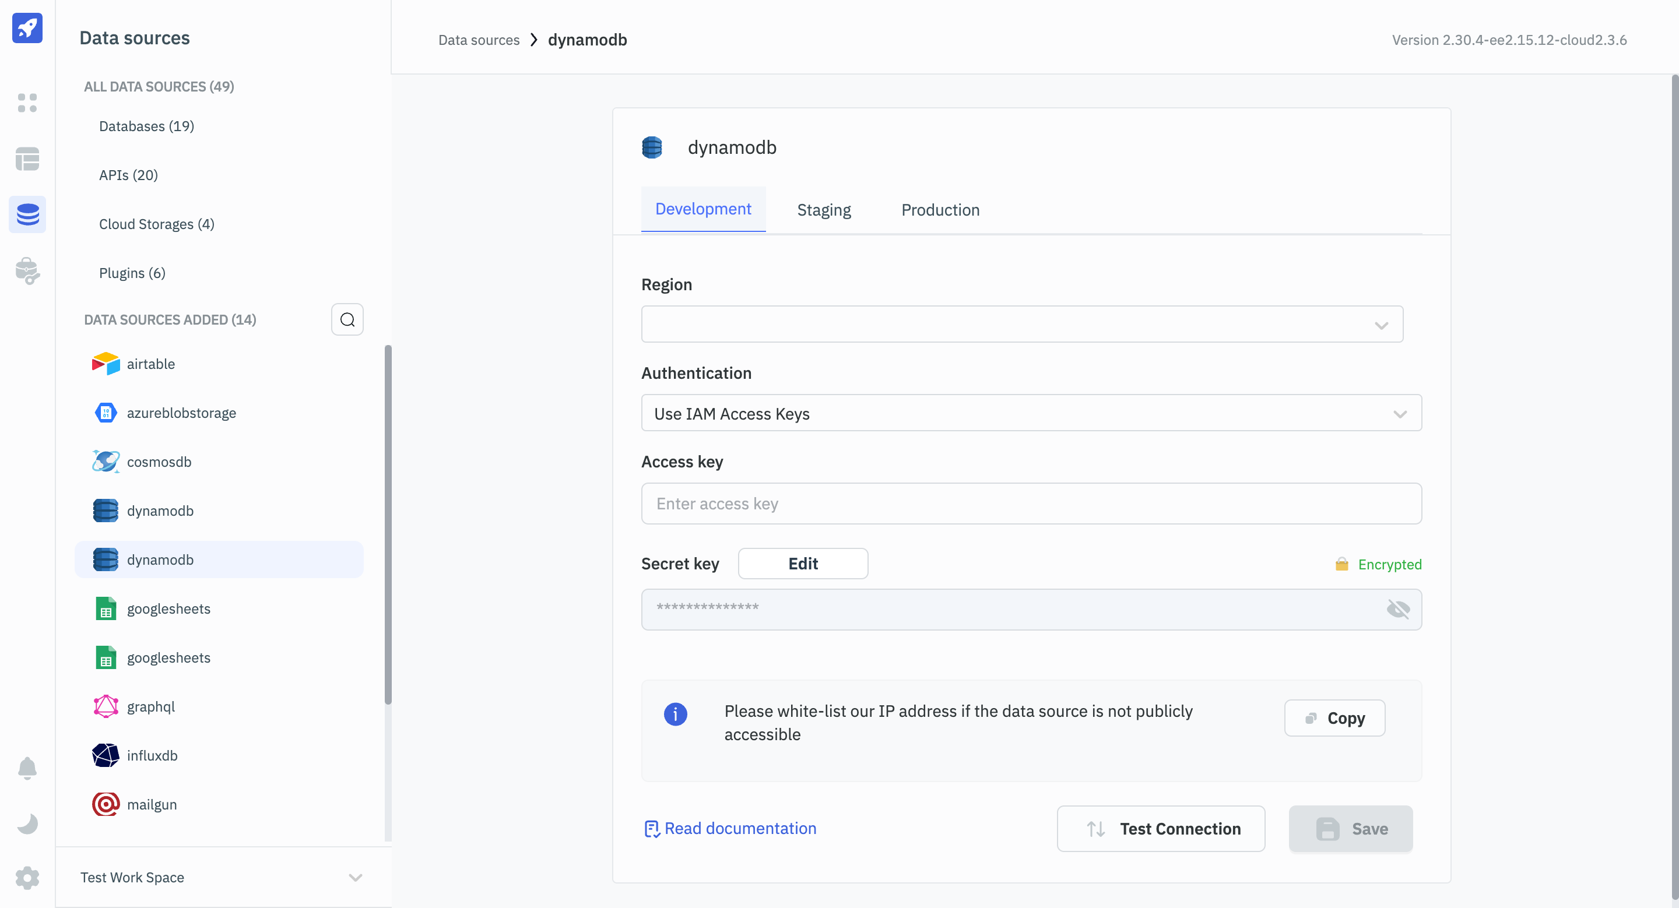The image size is (1679, 908).
Task: Click the Azure Blob Storage icon
Action: [105, 413]
